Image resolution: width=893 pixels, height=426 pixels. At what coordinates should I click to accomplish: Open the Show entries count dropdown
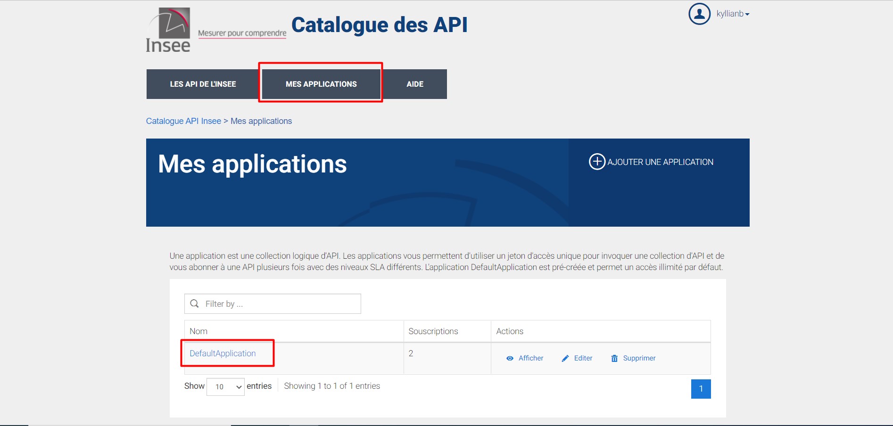point(225,387)
